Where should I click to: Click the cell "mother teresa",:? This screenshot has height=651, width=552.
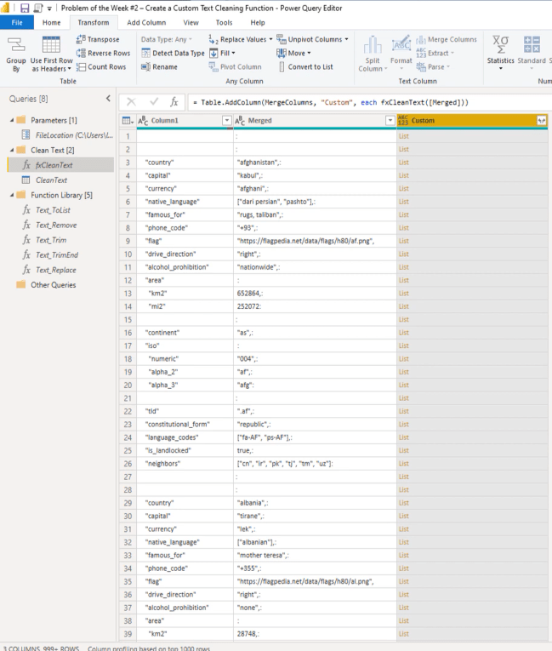(315, 555)
